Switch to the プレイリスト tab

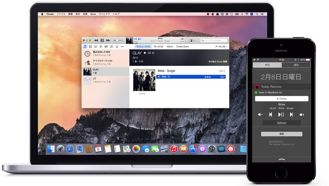pos(158,47)
